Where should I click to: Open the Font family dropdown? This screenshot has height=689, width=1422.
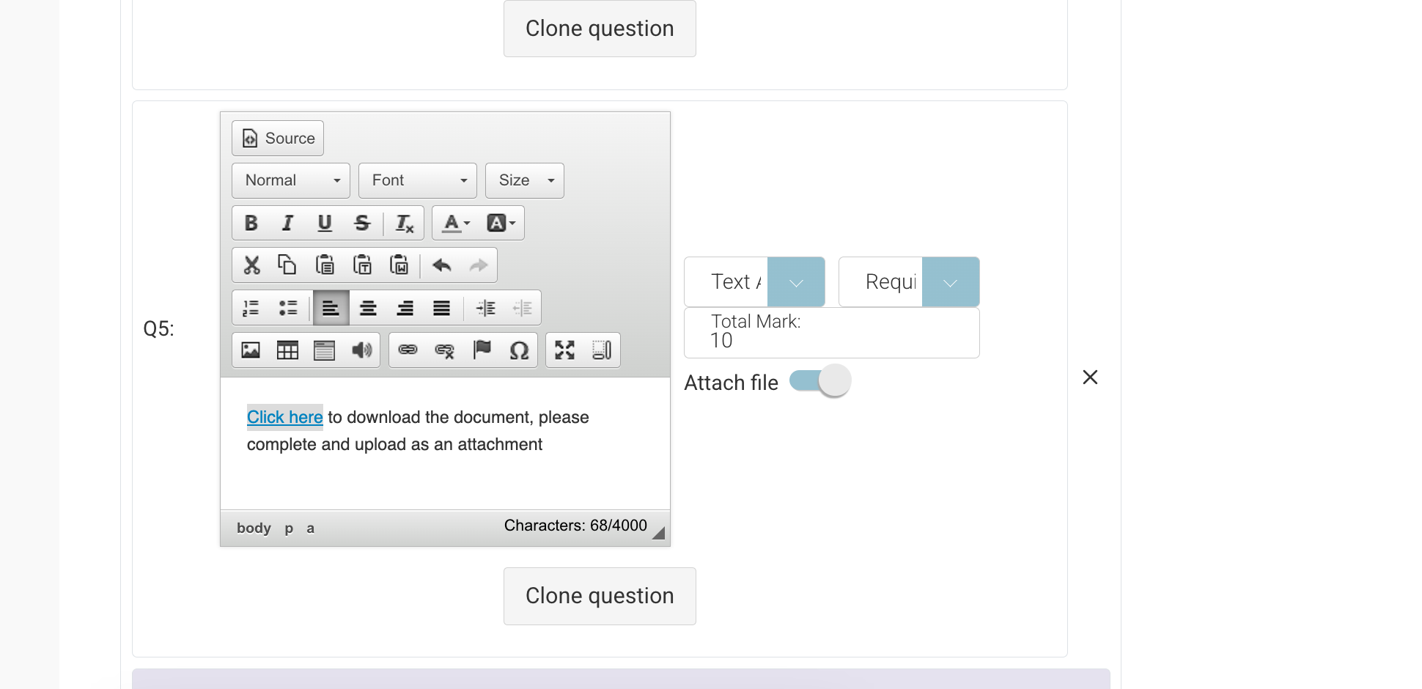[x=417, y=180]
